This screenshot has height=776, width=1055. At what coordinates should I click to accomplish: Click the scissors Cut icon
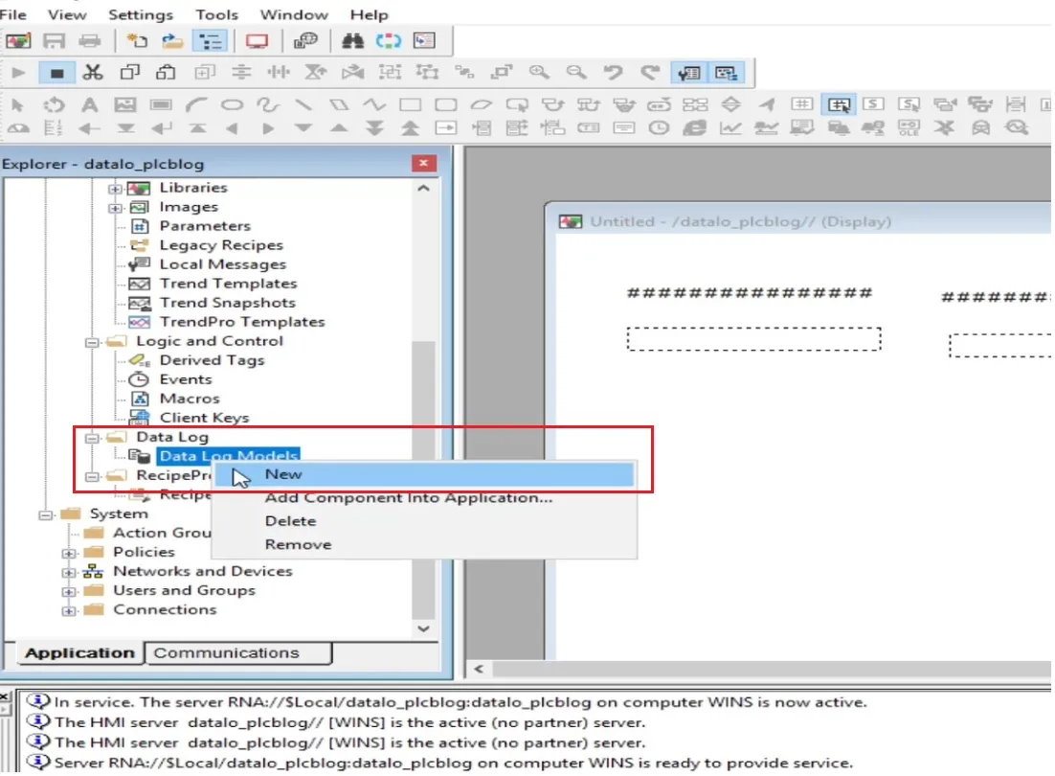click(93, 72)
